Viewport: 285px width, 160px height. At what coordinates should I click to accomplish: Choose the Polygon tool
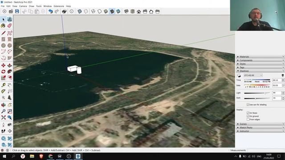click(10, 45)
